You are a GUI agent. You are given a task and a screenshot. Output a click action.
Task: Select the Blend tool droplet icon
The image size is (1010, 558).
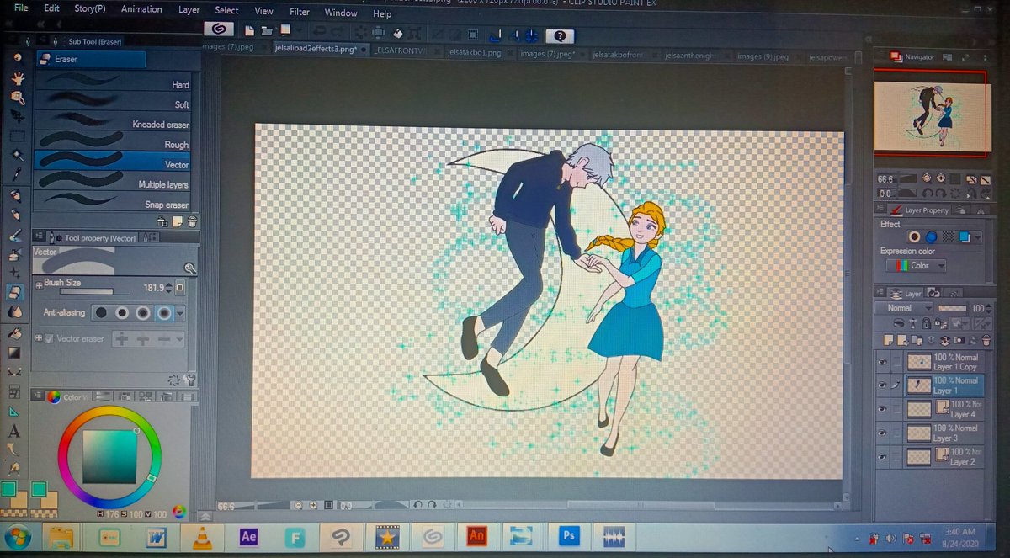pos(14,312)
